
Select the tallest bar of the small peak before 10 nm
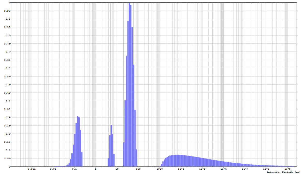point(111,146)
